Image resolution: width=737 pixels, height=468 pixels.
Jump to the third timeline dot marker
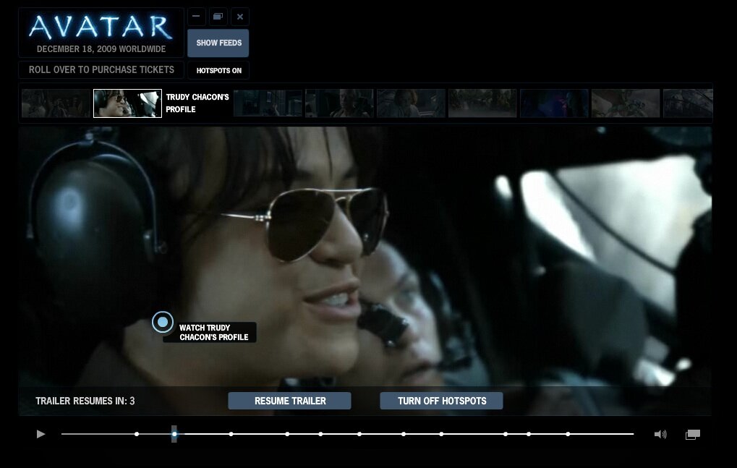click(x=231, y=434)
